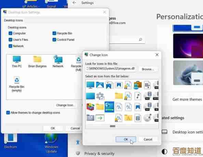
Task: Select the dark purple glow theme thumbnail
Action: (188, 46)
